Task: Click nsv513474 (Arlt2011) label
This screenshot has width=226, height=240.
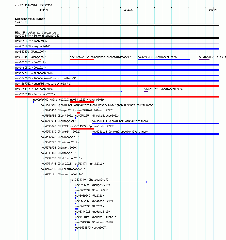Action: [x=89, y=164]
